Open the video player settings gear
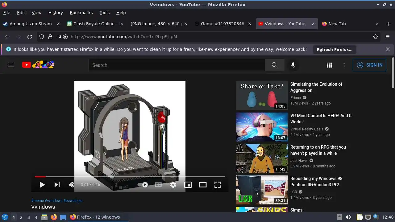This screenshot has height=222, width=395. click(173, 185)
